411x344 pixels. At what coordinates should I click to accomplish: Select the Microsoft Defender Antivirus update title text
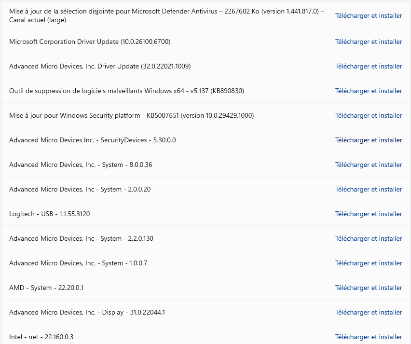coord(167,15)
